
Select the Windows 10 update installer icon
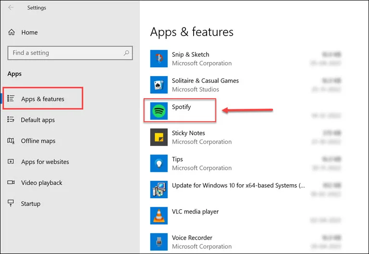[x=159, y=189]
